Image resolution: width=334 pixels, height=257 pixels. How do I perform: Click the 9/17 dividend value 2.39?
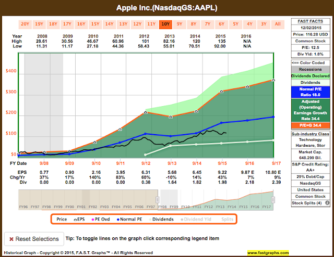(276, 182)
